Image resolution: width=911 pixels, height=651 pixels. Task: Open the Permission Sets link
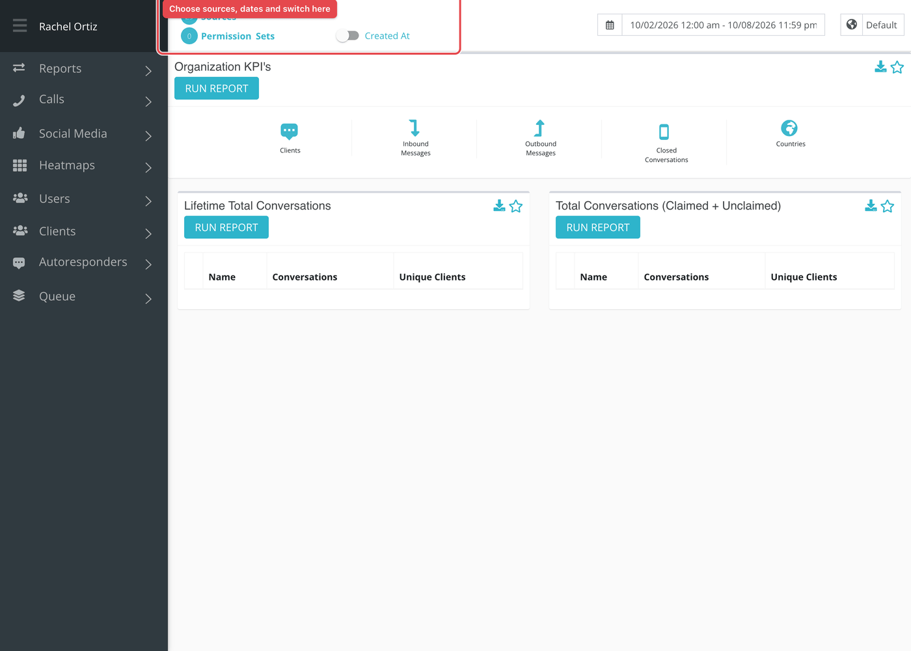coord(238,36)
